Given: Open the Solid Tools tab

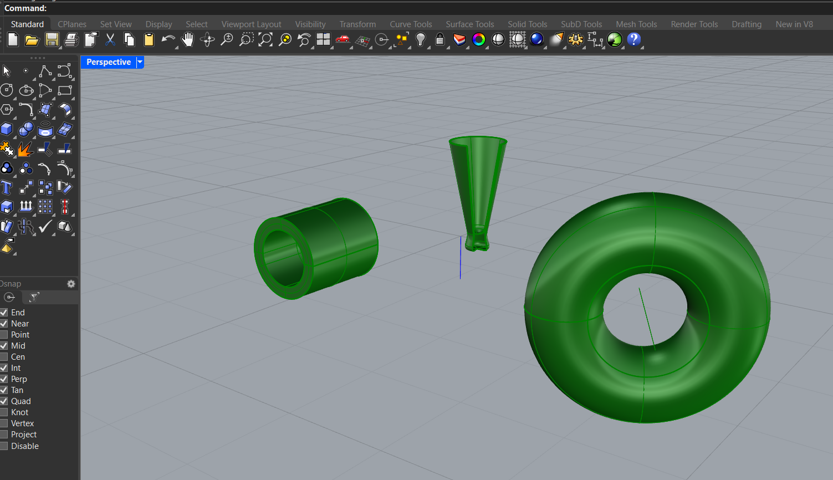Looking at the screenshot, I should coord(527,24).
